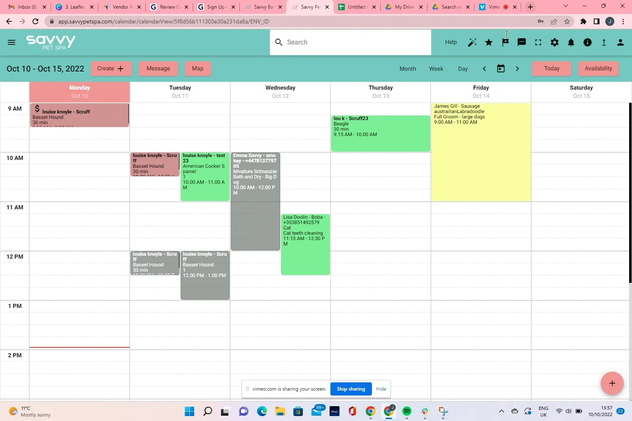This screenshot has width=632, height=421.
Task: Click the Help menu item
Action: click(x=451, y=42)
